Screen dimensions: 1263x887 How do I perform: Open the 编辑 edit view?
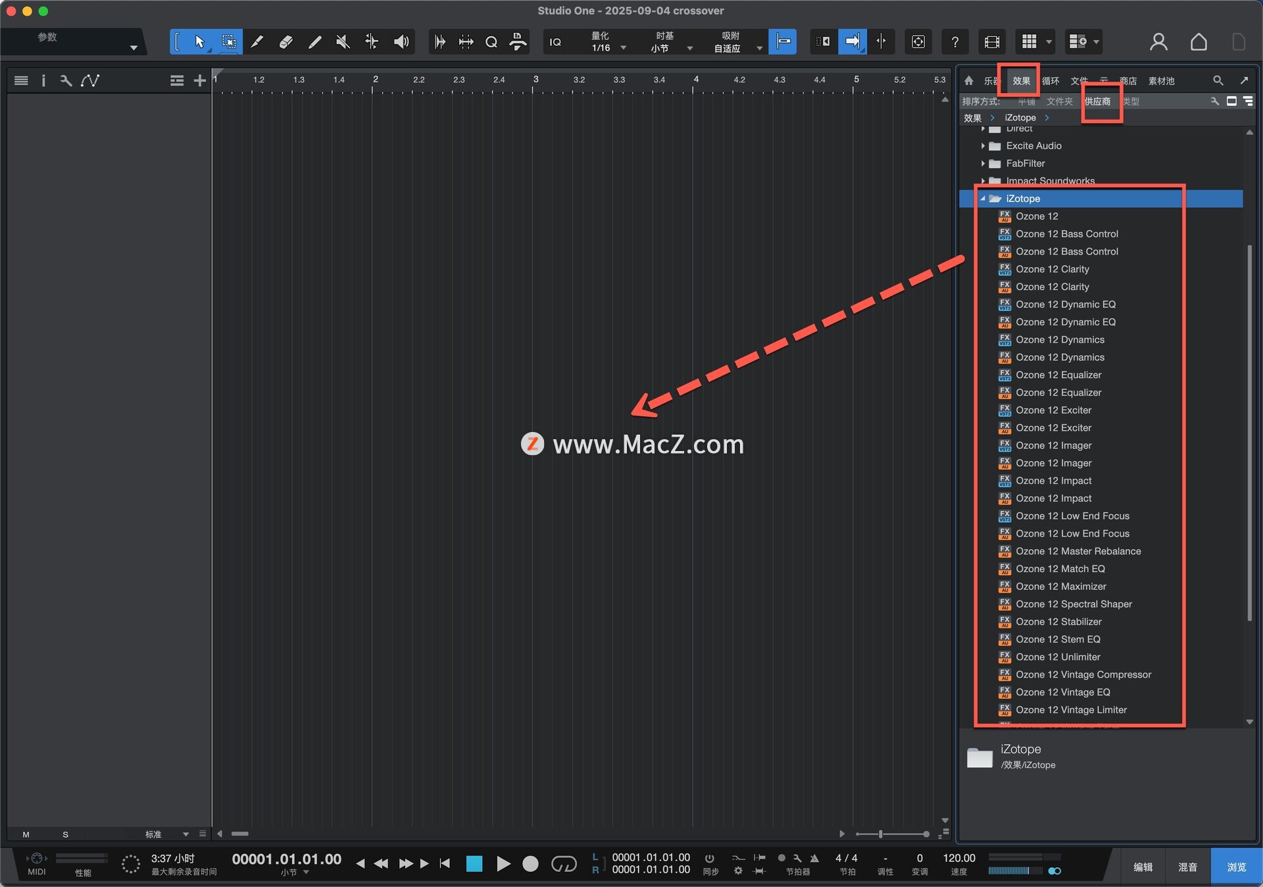point(1143,867)
